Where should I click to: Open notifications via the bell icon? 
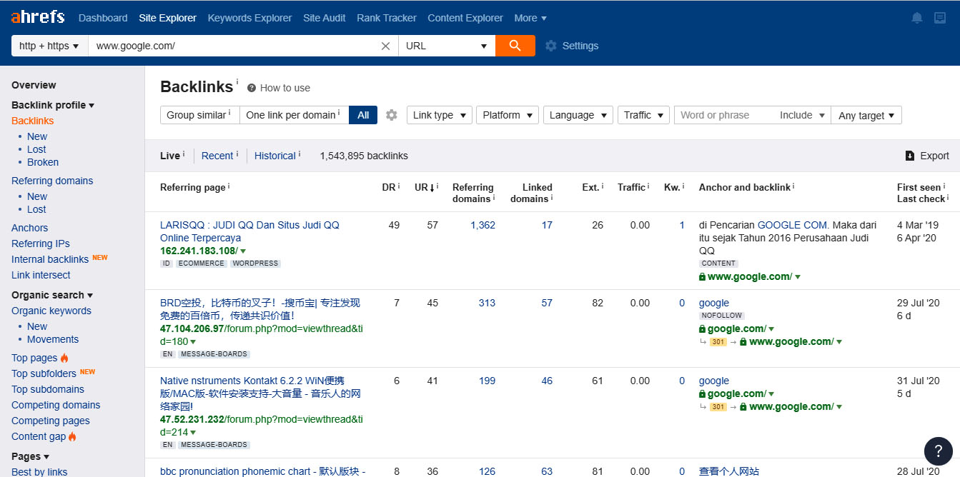click(916, 17)
